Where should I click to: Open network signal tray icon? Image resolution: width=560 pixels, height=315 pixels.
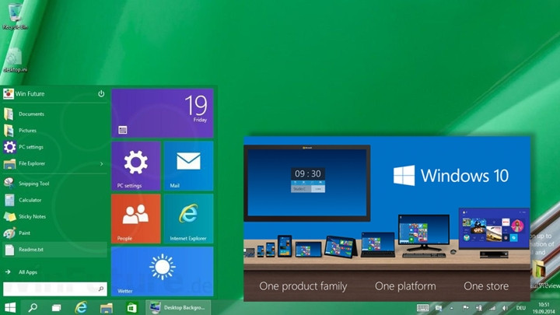pyautogui.click(x=492, y=308)
